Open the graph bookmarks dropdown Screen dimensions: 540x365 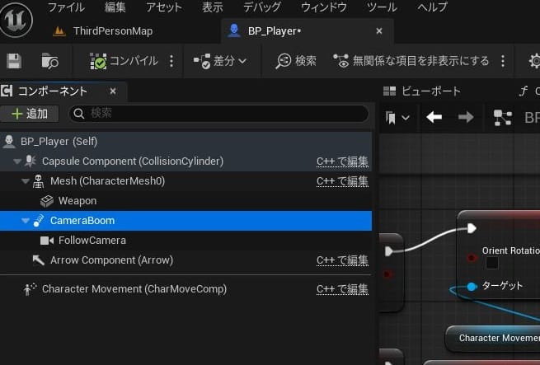[397, 118]
